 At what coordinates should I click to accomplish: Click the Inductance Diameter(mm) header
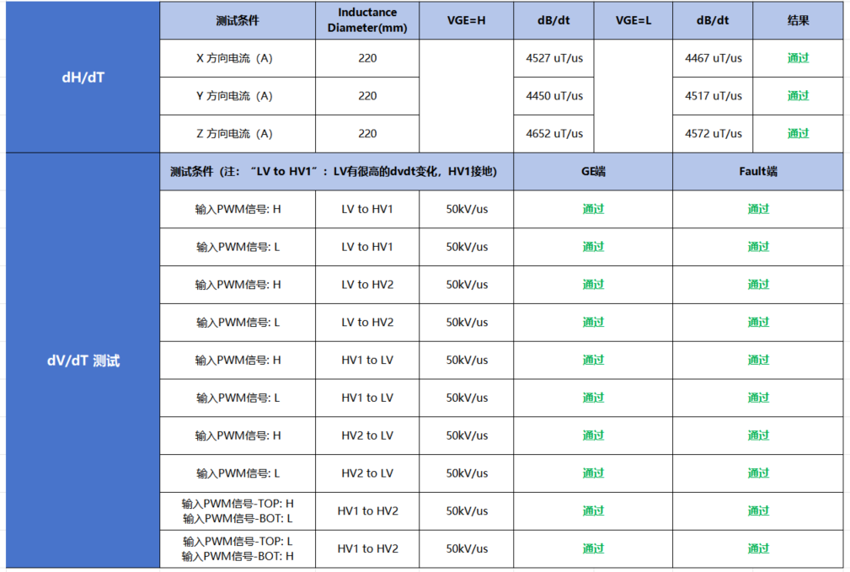click(367, 20)
